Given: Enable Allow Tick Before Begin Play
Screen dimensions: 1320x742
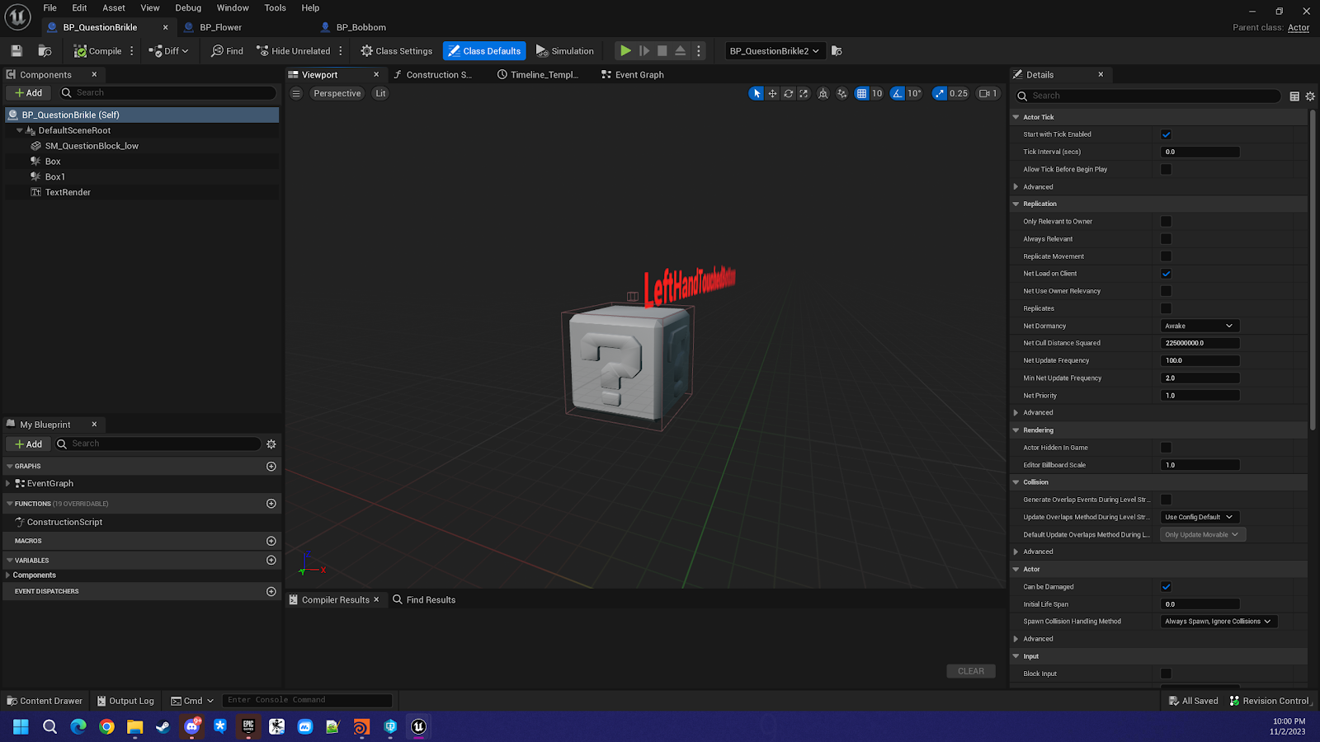Looking at the screenshot, I should (1166, 169).
